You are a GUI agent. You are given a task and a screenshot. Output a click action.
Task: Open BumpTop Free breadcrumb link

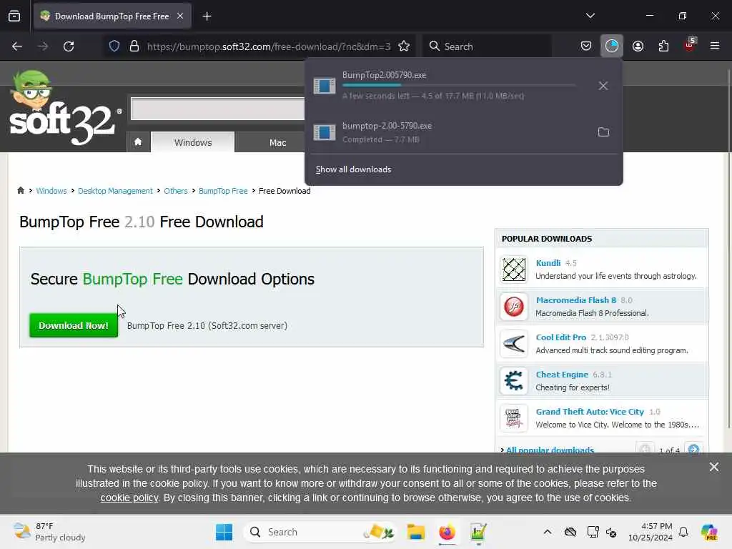(223, 191)
